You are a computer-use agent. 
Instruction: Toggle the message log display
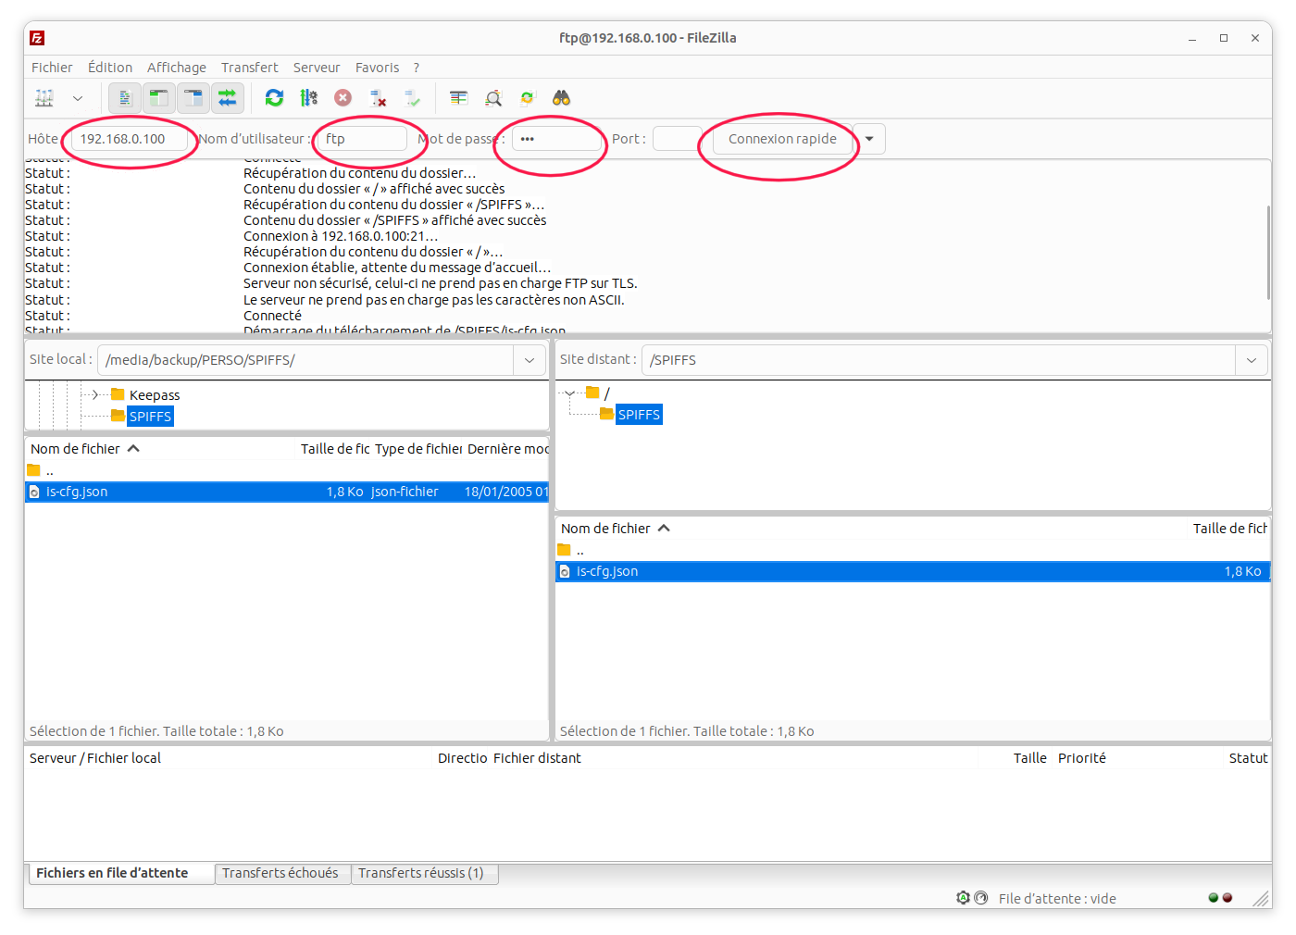tap(125, 98)
